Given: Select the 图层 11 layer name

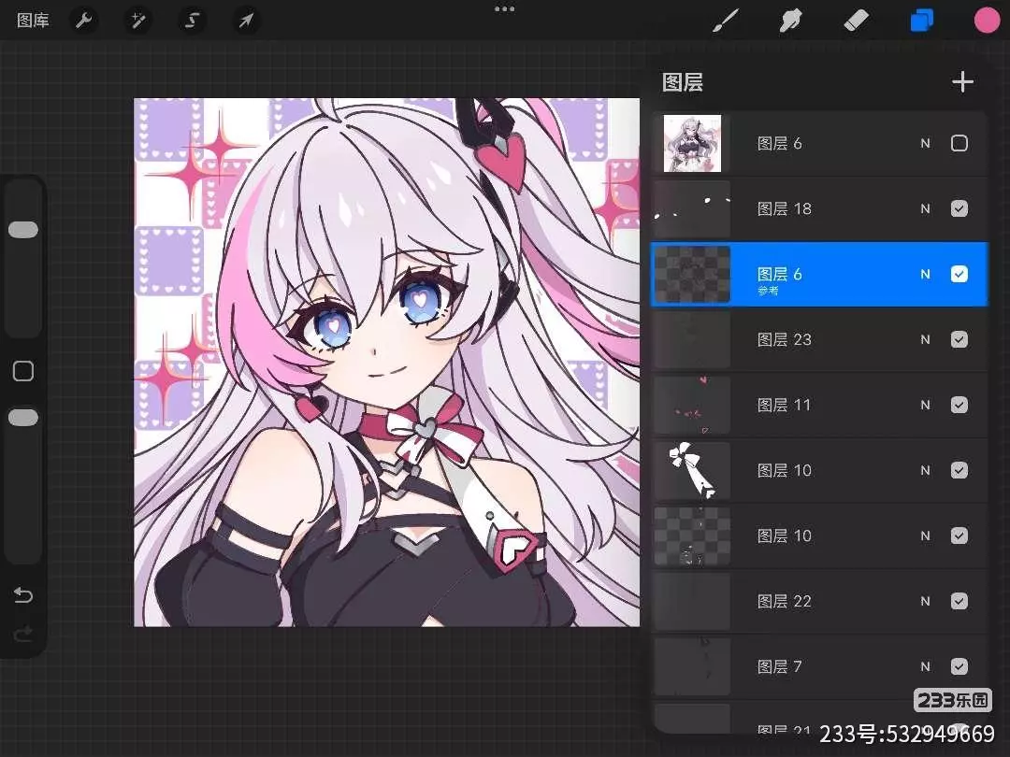Looking at the screenshot, I should 784,405.
